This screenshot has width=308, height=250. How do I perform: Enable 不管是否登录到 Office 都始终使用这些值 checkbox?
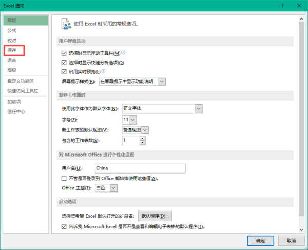pos(64,178)
